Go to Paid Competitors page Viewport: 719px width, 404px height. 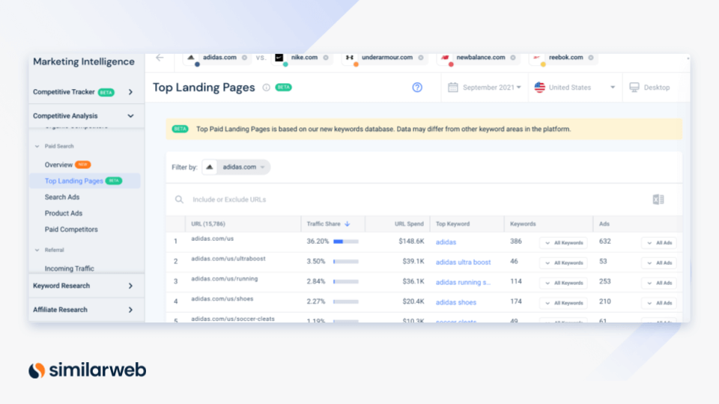71,229
